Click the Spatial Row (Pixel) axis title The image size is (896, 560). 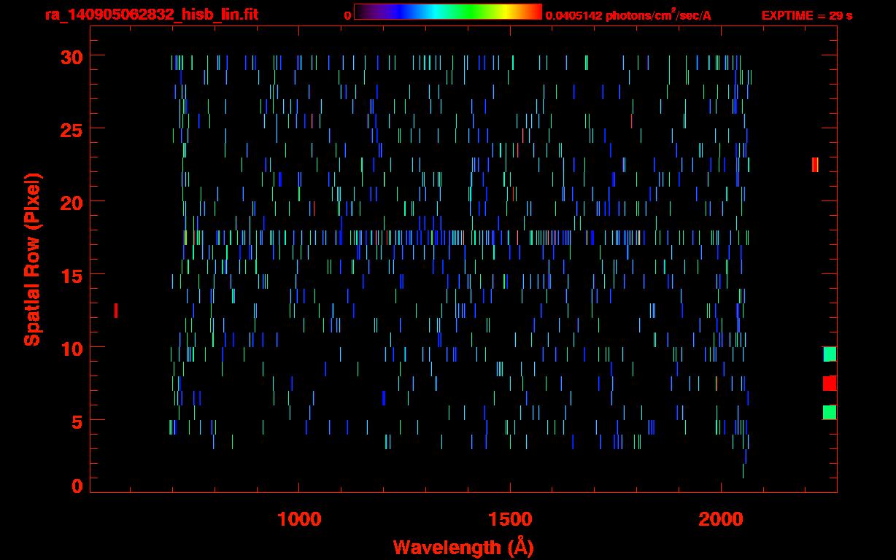coord(33,260)
